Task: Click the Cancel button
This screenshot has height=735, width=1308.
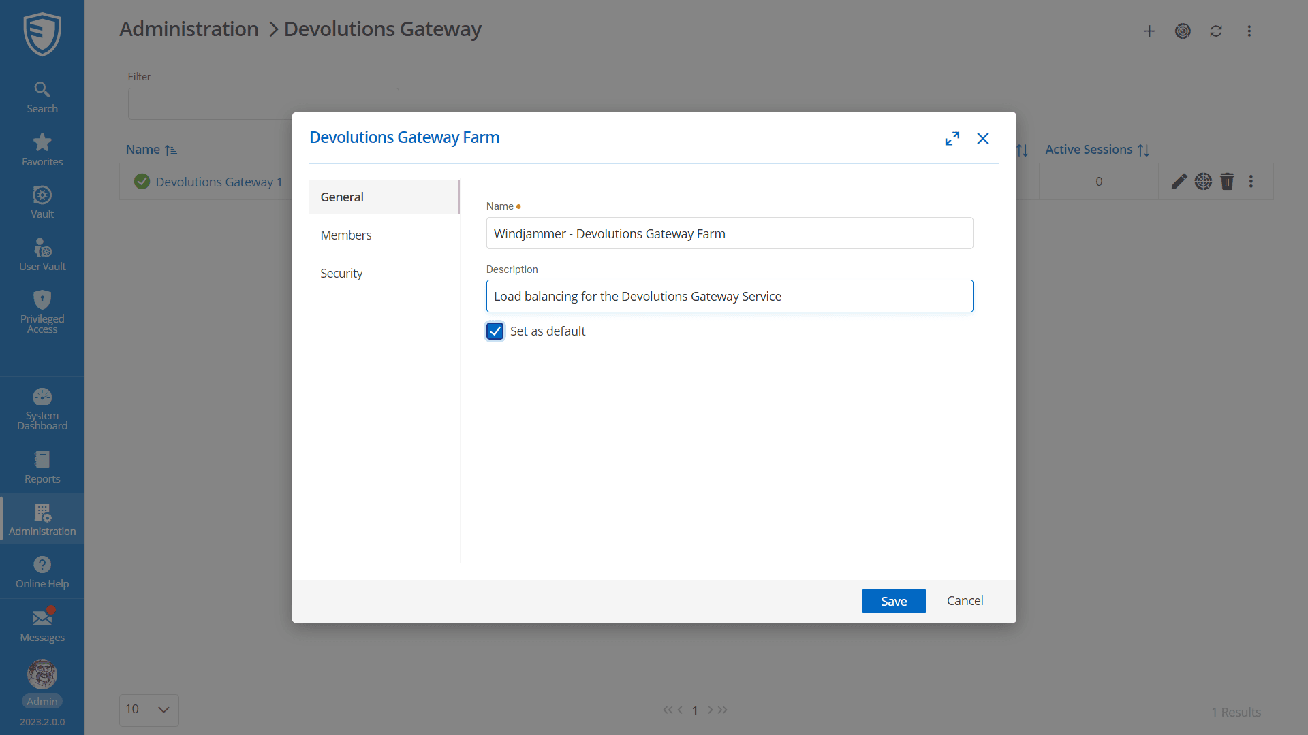Action: (x=965, y=600)
